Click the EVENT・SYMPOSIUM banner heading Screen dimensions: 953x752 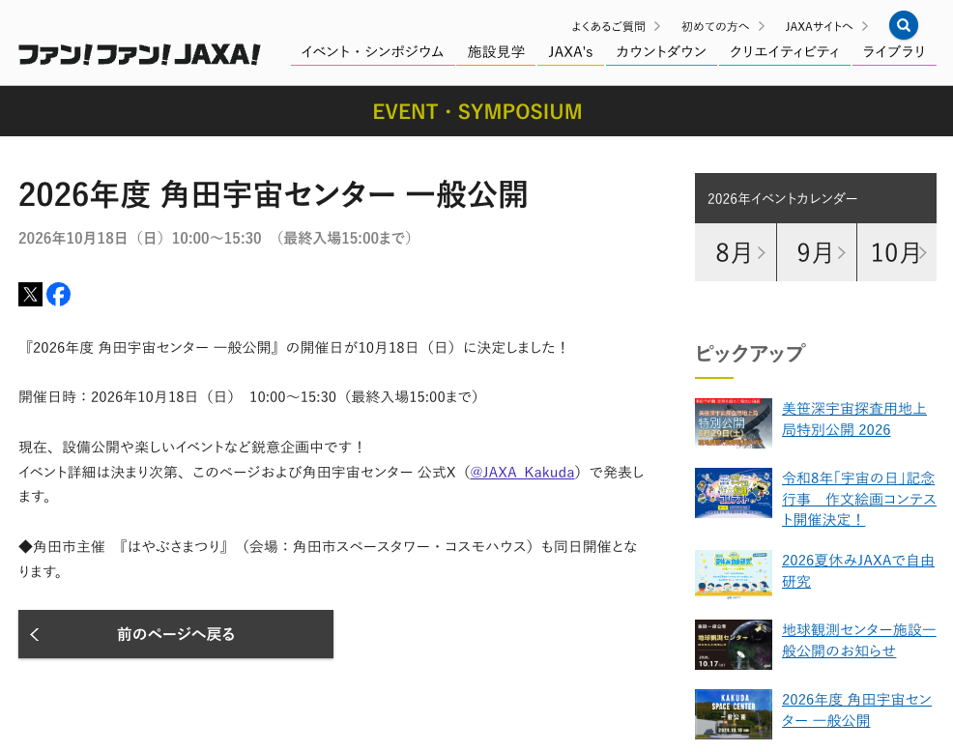click(x=477, y=112)
